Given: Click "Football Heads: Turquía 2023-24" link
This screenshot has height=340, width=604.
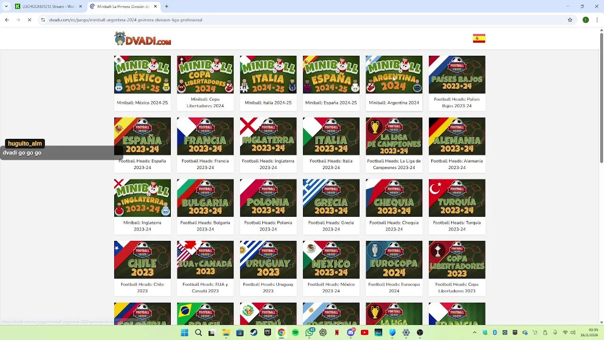Looking at the screenshot, I should click(x=457, y=226).
